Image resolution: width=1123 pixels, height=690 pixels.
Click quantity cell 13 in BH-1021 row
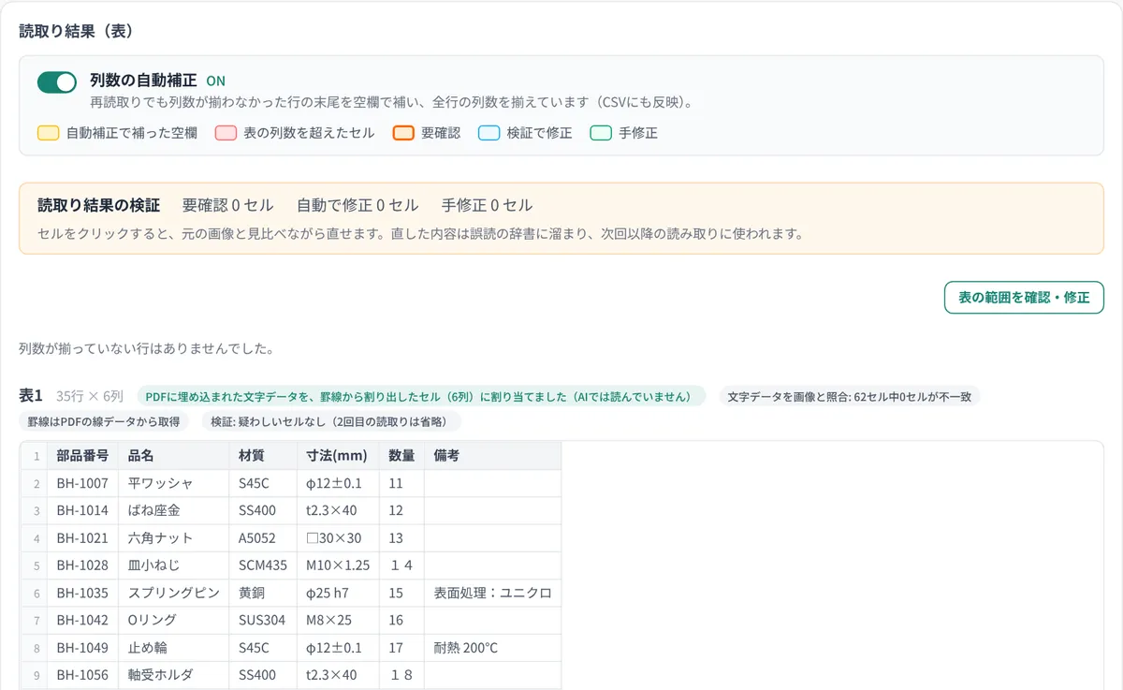[x=401, y=538]
